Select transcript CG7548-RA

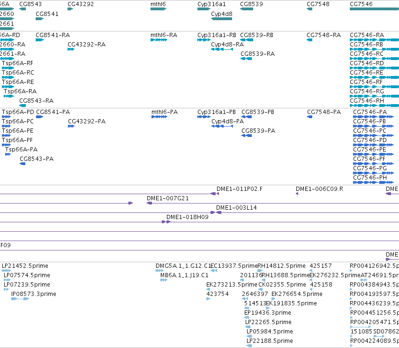[324, 35]
